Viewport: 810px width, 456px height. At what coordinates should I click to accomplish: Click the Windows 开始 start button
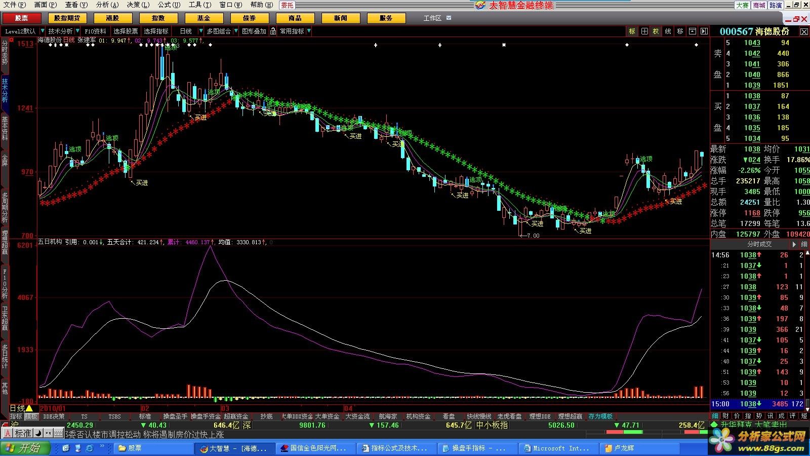[x=25, y=448]
